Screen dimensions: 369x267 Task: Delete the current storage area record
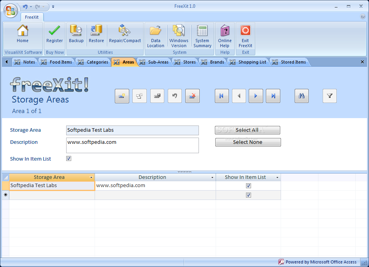pos(192,96)
